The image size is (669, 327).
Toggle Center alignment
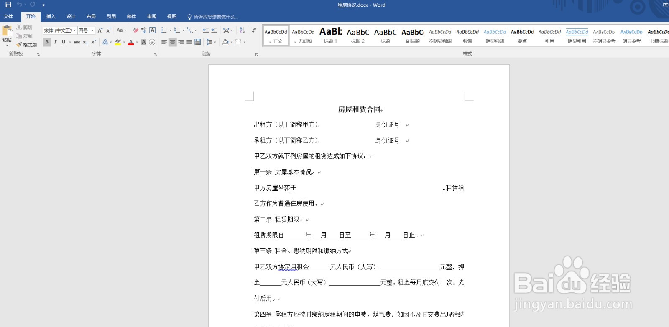172,42
